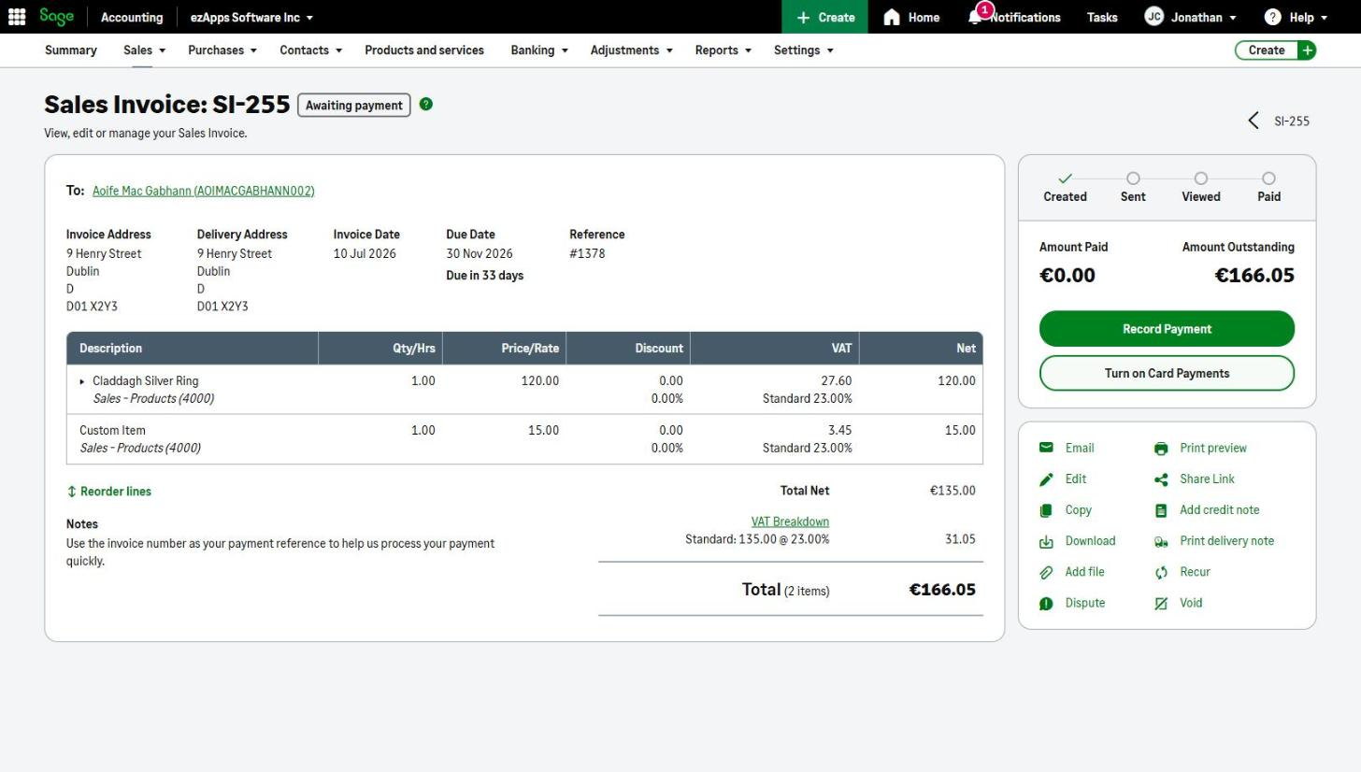Click the Download icon
The height and width of the screenshot is (772, 1361).
click(1046, 541)
